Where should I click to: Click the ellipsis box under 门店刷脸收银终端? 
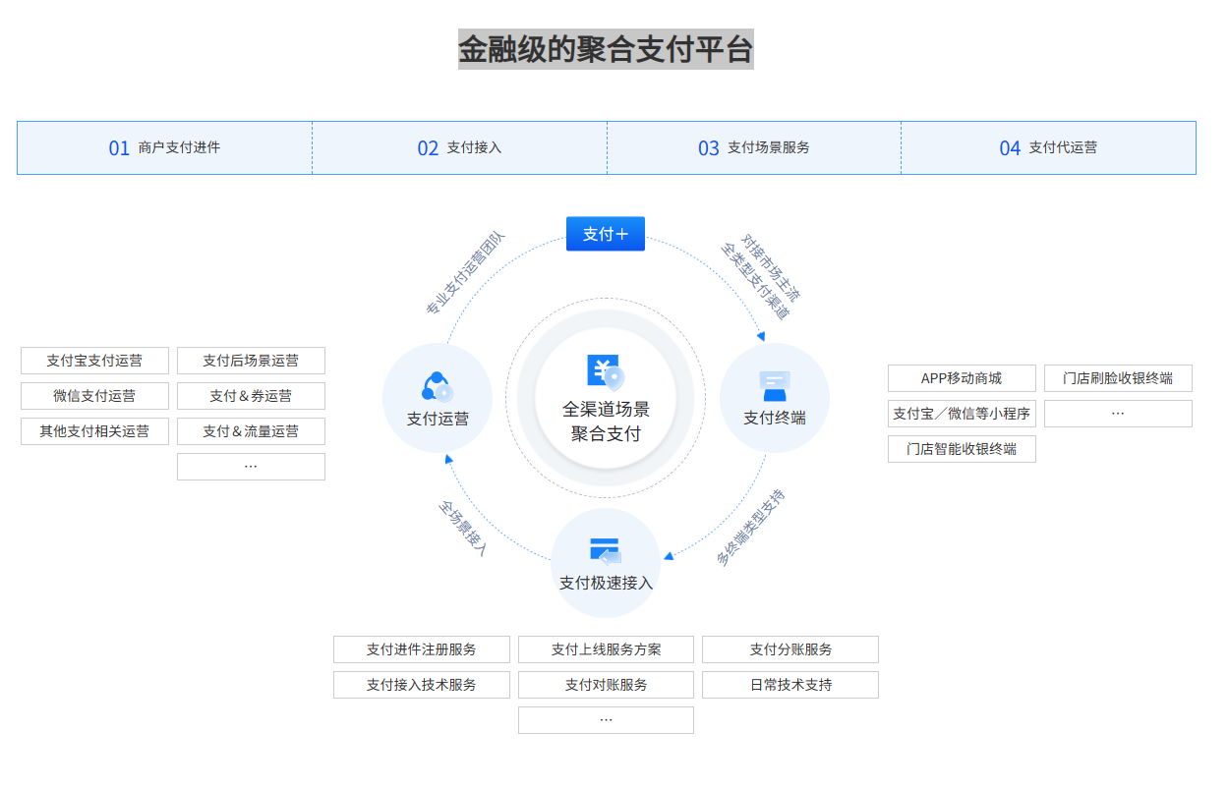click(1118, 414)
